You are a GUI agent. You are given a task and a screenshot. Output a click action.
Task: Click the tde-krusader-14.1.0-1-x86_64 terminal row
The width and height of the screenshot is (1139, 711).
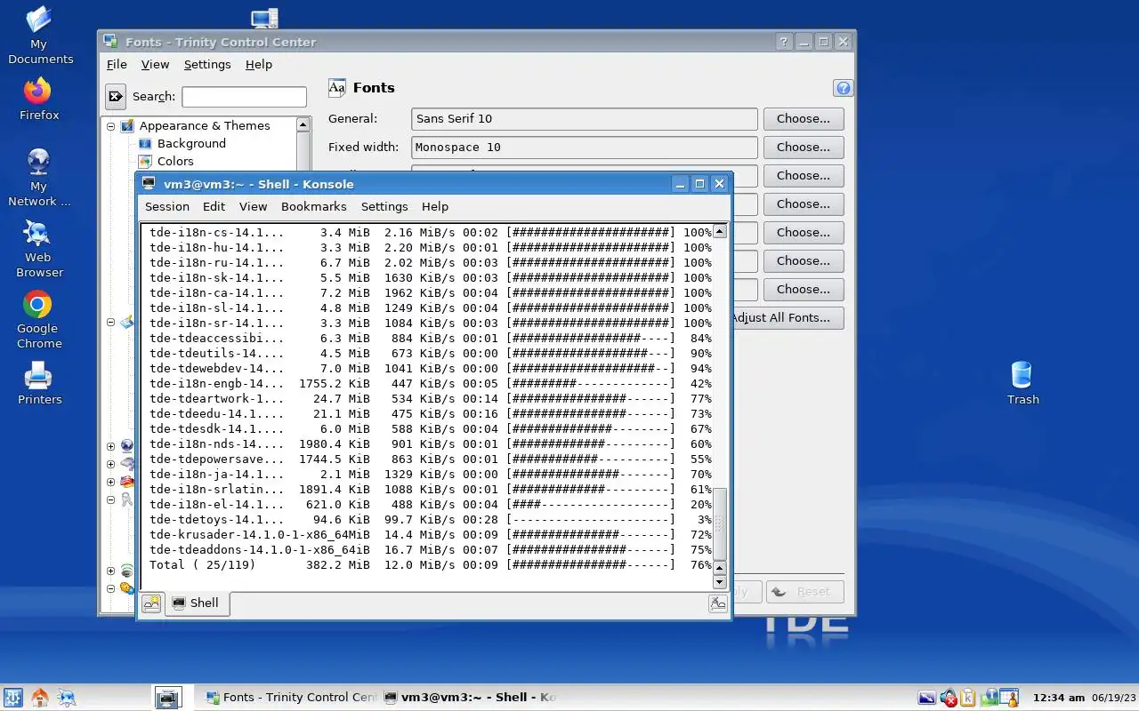coord(431,534)
